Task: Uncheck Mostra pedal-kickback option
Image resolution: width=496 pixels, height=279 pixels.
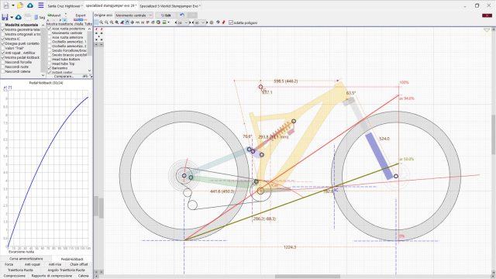Action: tap(3, 57)
